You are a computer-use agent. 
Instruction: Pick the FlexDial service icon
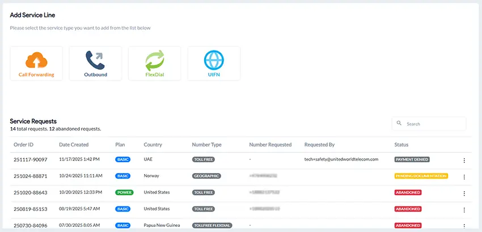point(154,60)
